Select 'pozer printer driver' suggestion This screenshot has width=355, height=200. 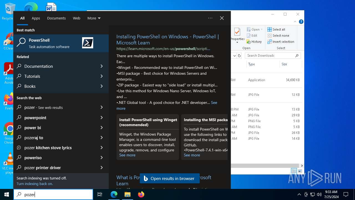[61, 167]
